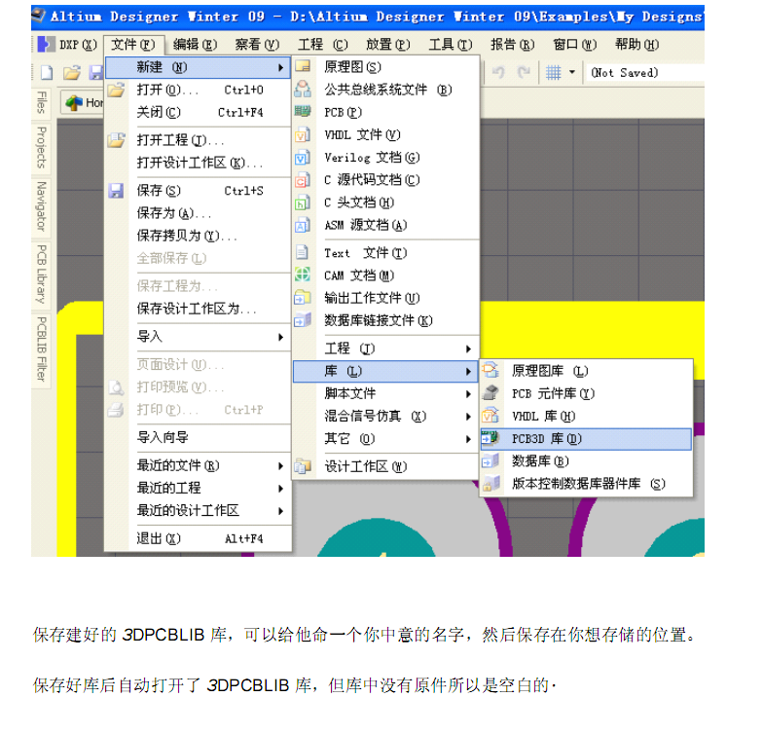Open the 帮助 (H) menu

point(636,45)
